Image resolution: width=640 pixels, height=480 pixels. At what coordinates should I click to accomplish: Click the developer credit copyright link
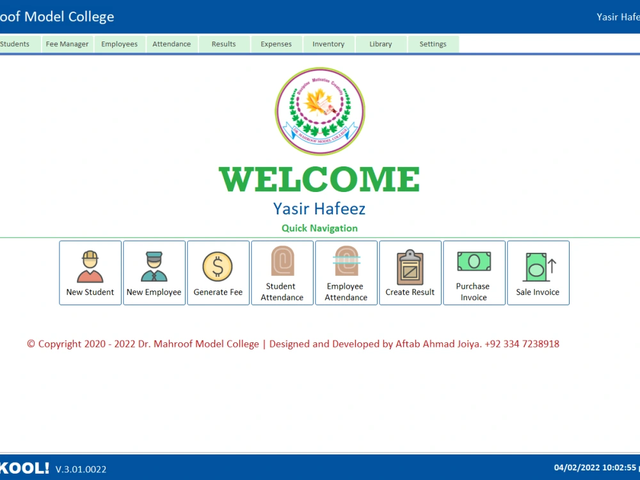pyautogui.click(x=293, y=344)
